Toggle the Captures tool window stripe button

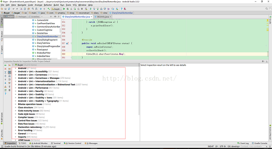pos(1,50)
